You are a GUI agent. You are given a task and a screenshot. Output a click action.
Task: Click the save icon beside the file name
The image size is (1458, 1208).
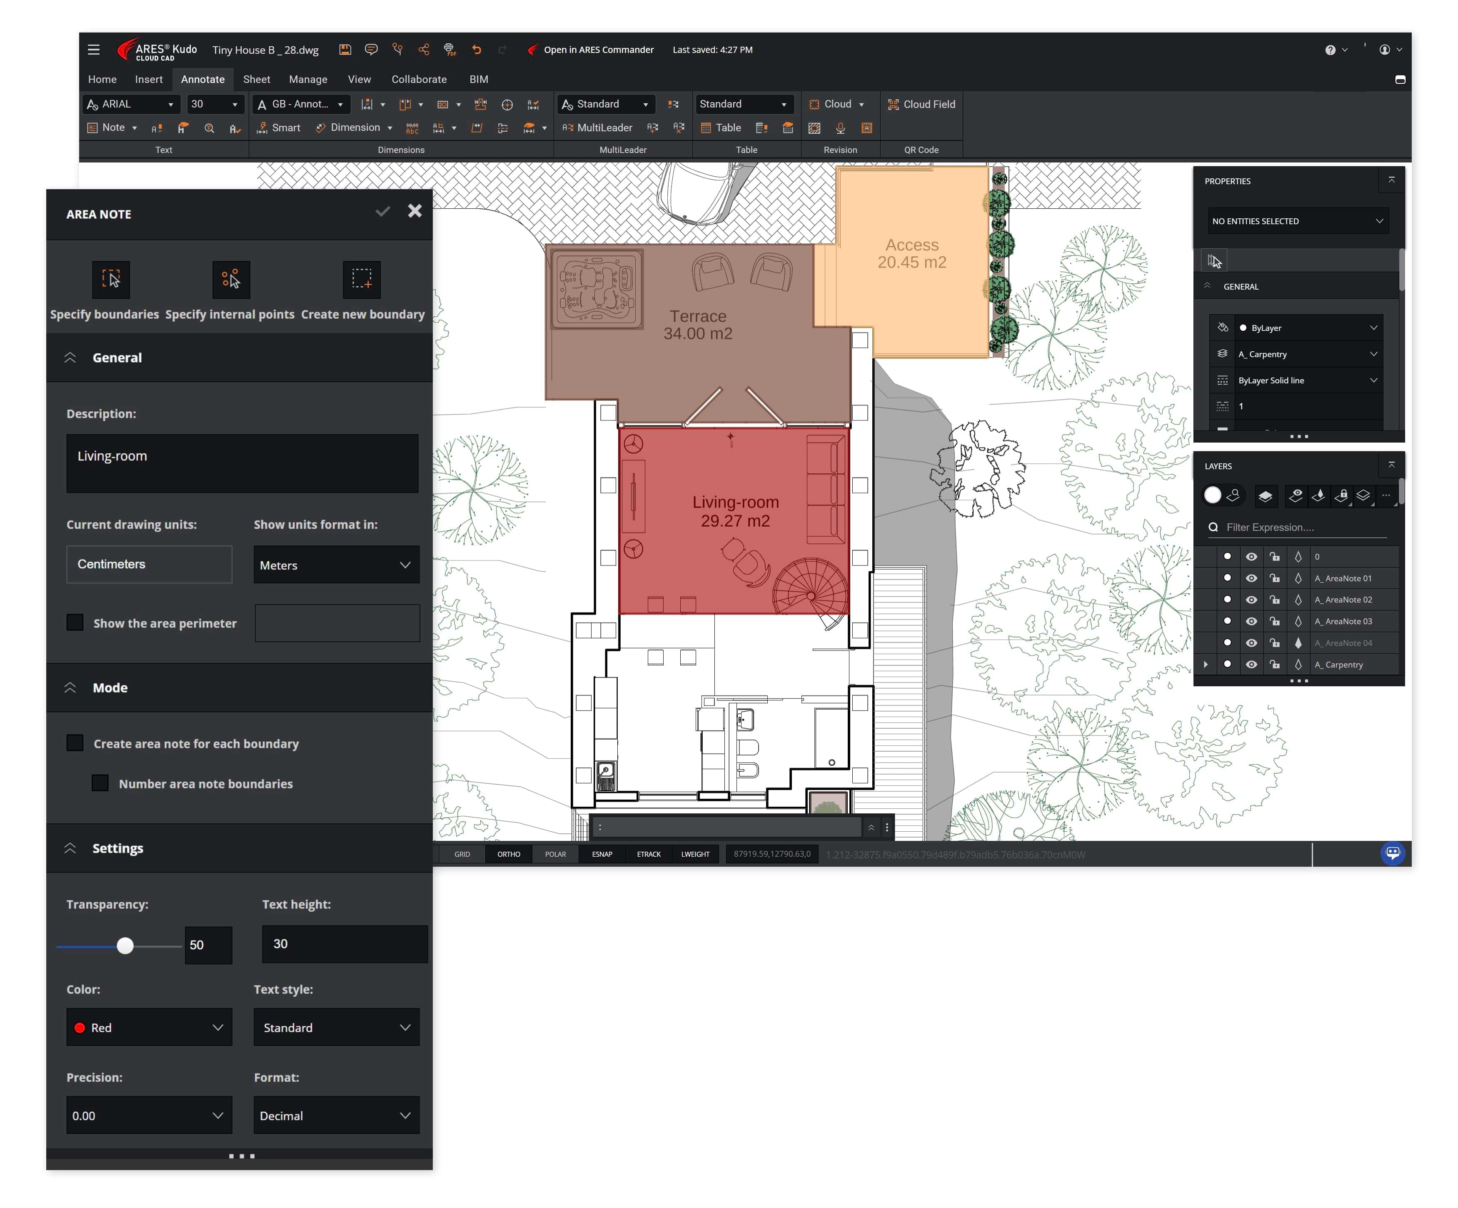coord(345,50)
